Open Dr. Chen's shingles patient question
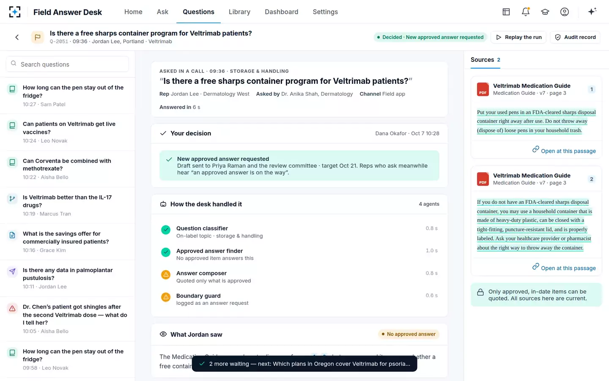 68,319
